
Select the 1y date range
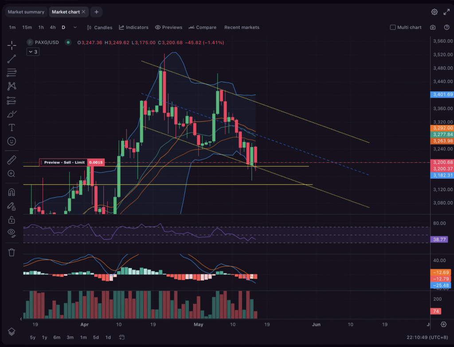click(x=45, y=337)
